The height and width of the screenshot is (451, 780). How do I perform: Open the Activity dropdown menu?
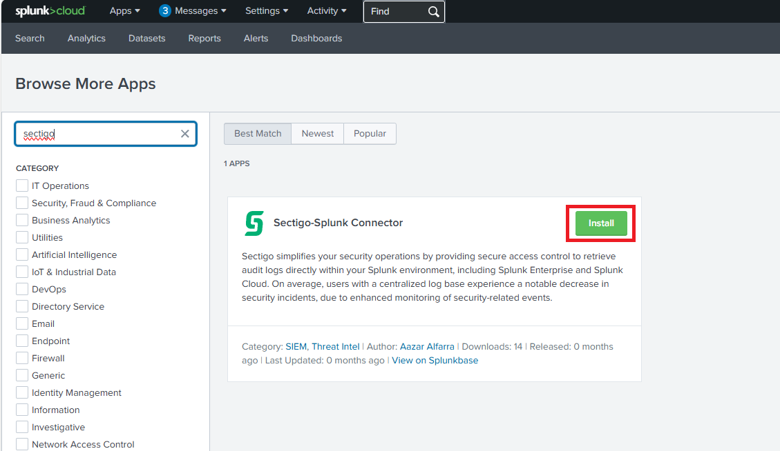[327, 11]
